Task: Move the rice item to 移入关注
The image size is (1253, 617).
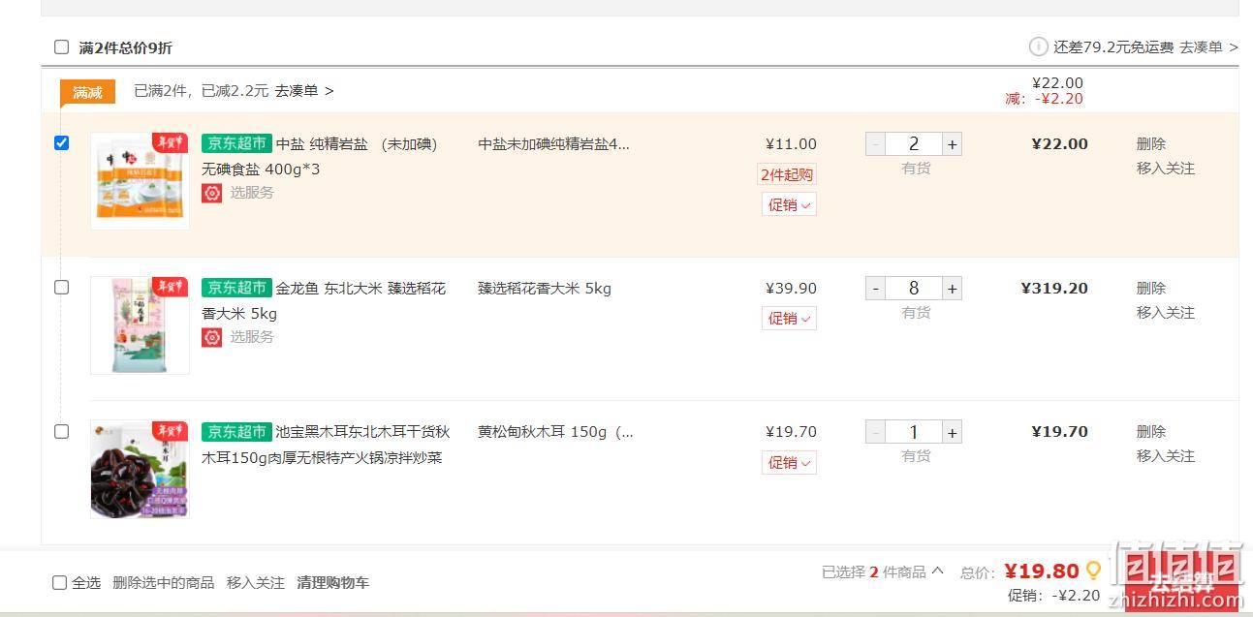Action: 1166,313
